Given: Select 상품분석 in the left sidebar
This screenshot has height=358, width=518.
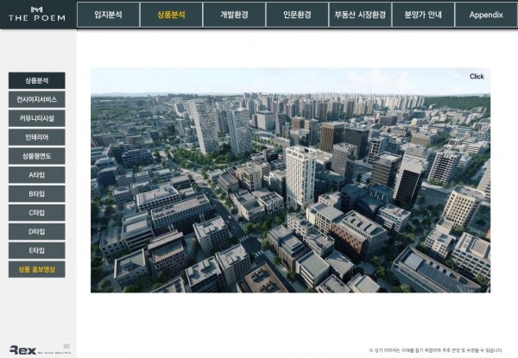Looking at the screenshot, I should tap(36, 80).
